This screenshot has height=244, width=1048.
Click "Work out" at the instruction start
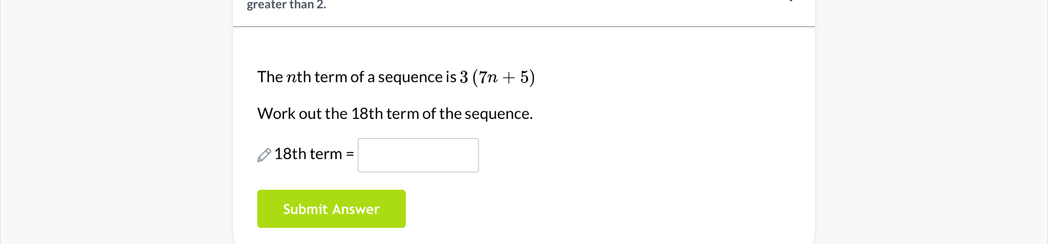[x=289, y=113]
